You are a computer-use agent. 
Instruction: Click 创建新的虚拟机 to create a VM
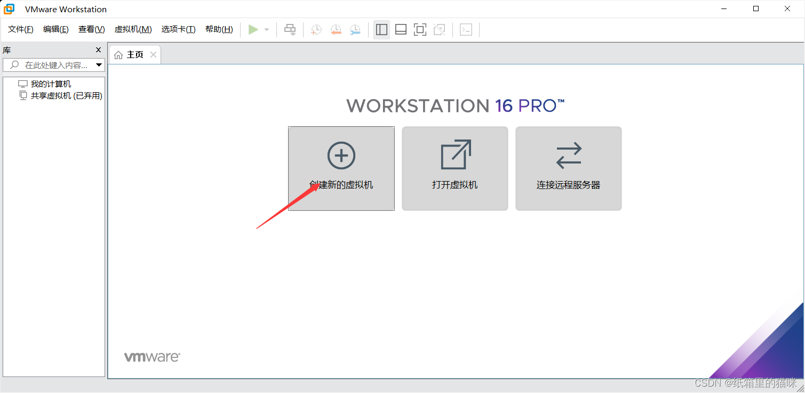pos(341,168)
